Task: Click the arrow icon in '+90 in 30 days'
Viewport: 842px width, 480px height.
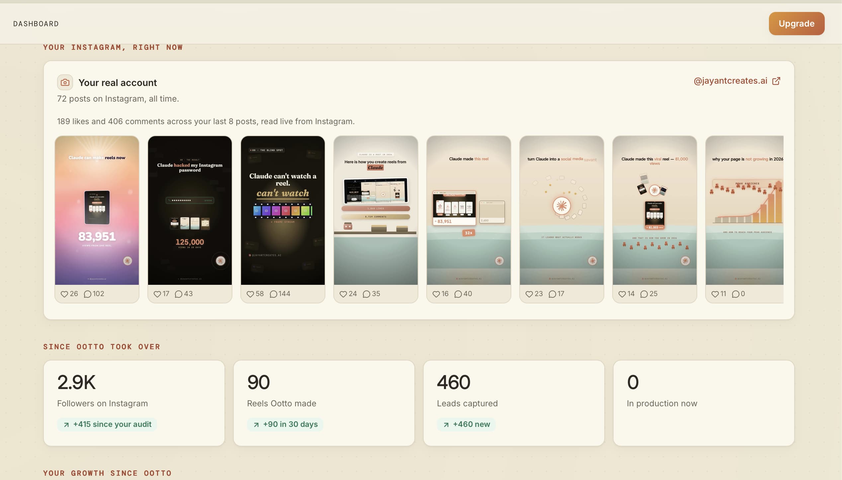Action: 256,425
